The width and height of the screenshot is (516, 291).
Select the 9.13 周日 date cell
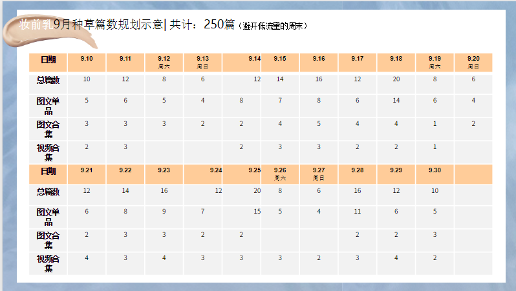pyautogui.click(x=203, y=62)
